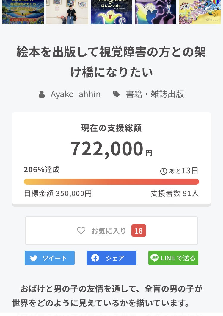223x316 pixels.
Task: Click the heart favorite icon
Action: pos(81,231)
